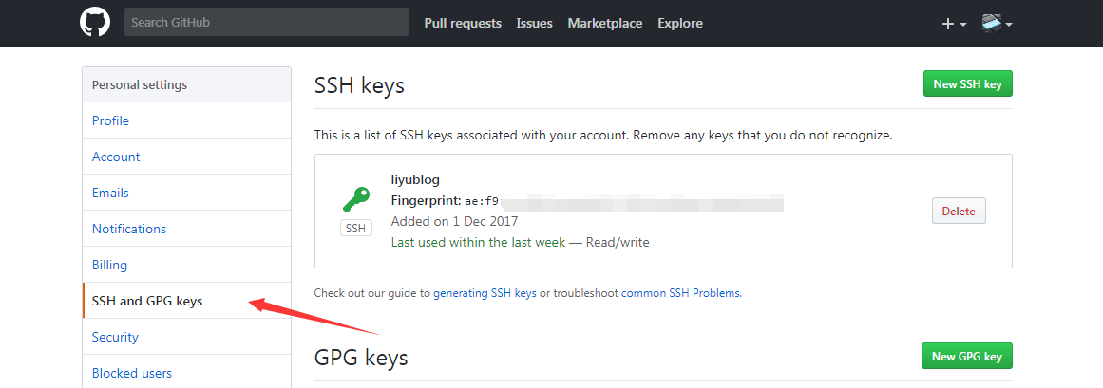The width and height of the screenshot is (1103, 388).
Task: Click the SSH badge label
Action: 356,229
